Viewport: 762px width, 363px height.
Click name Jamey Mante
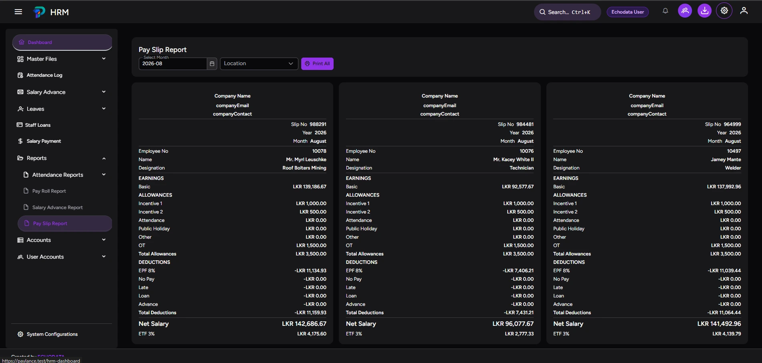point(726,160)
